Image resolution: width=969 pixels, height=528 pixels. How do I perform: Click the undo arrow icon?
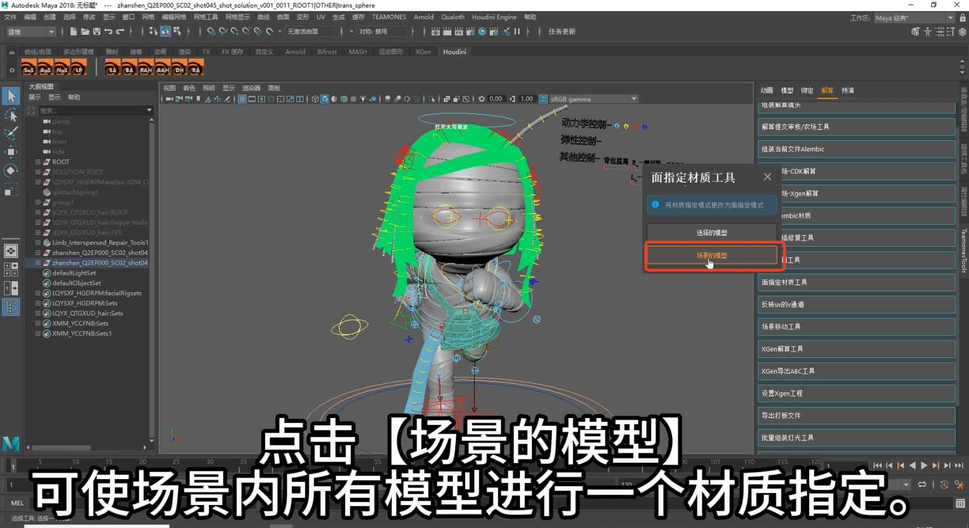tap(108, 32)
